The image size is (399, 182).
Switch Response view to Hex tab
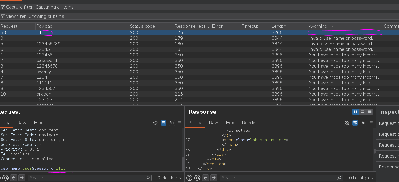pos(230,123)
